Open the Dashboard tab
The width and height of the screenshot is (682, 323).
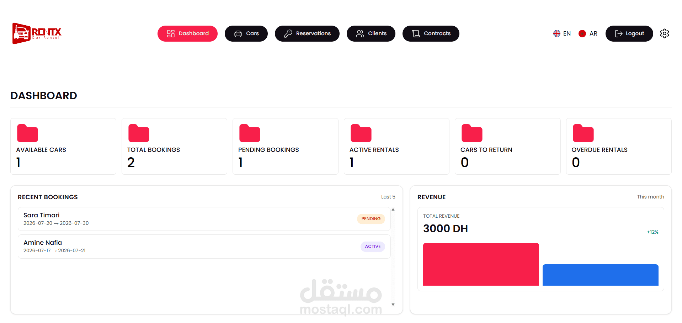point(187,33)
